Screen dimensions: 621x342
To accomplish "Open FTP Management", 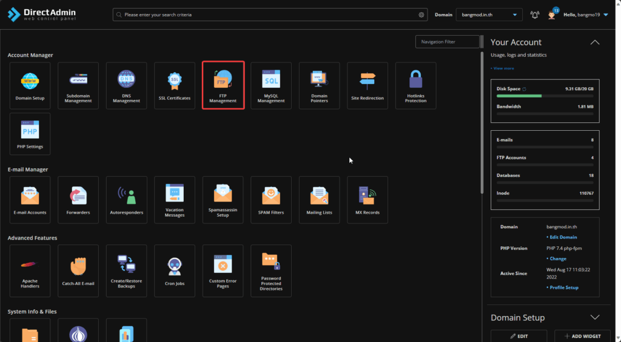I will click(x=223, y=85).
